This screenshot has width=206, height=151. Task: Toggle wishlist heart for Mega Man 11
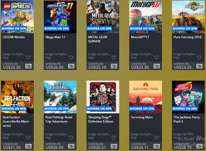click(71, 57)
